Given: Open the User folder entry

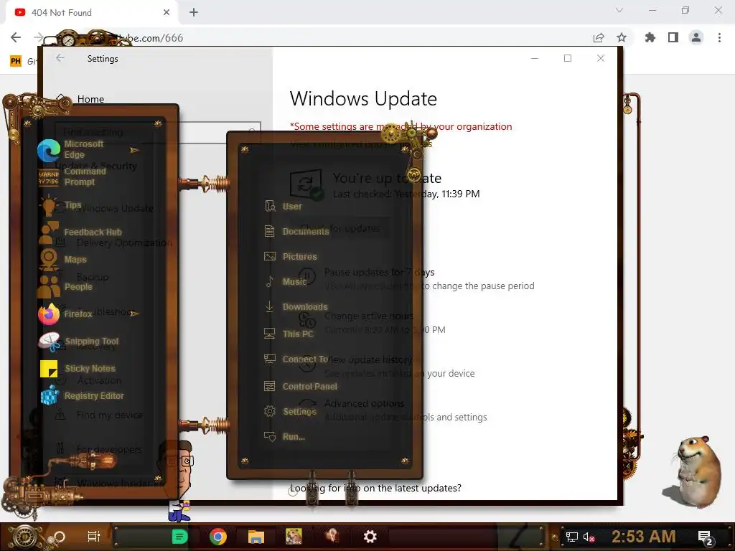Looking at the screenshot, I should point(283,206).
